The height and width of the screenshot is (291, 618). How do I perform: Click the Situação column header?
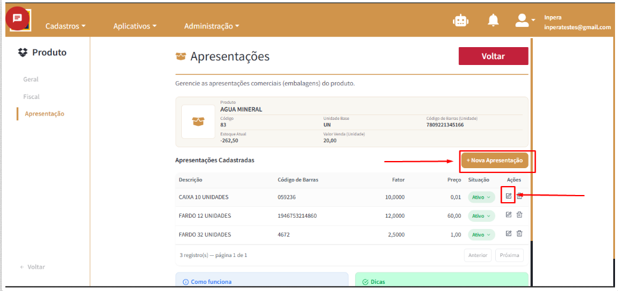point(479,180)
